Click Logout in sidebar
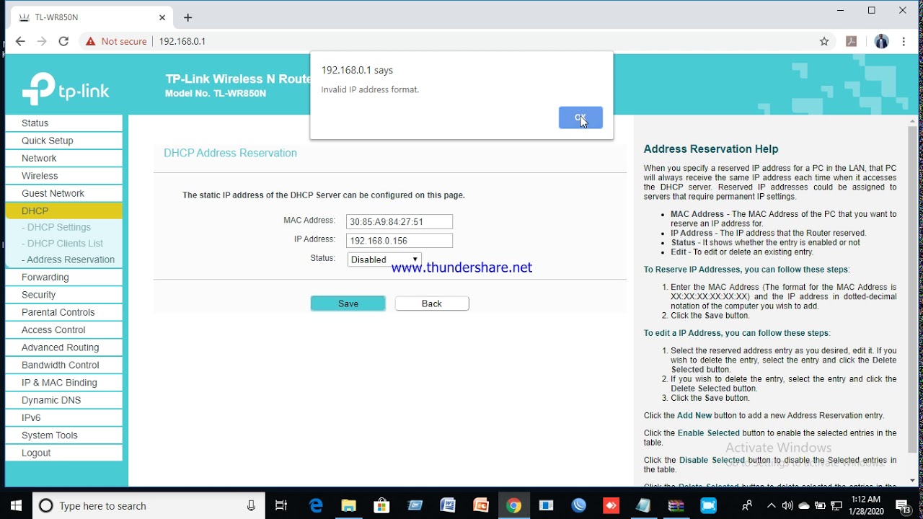The height and width of the screenshot is (519, 923). 63,453
